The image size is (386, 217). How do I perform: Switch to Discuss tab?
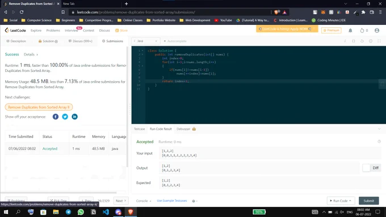(80, 41)
